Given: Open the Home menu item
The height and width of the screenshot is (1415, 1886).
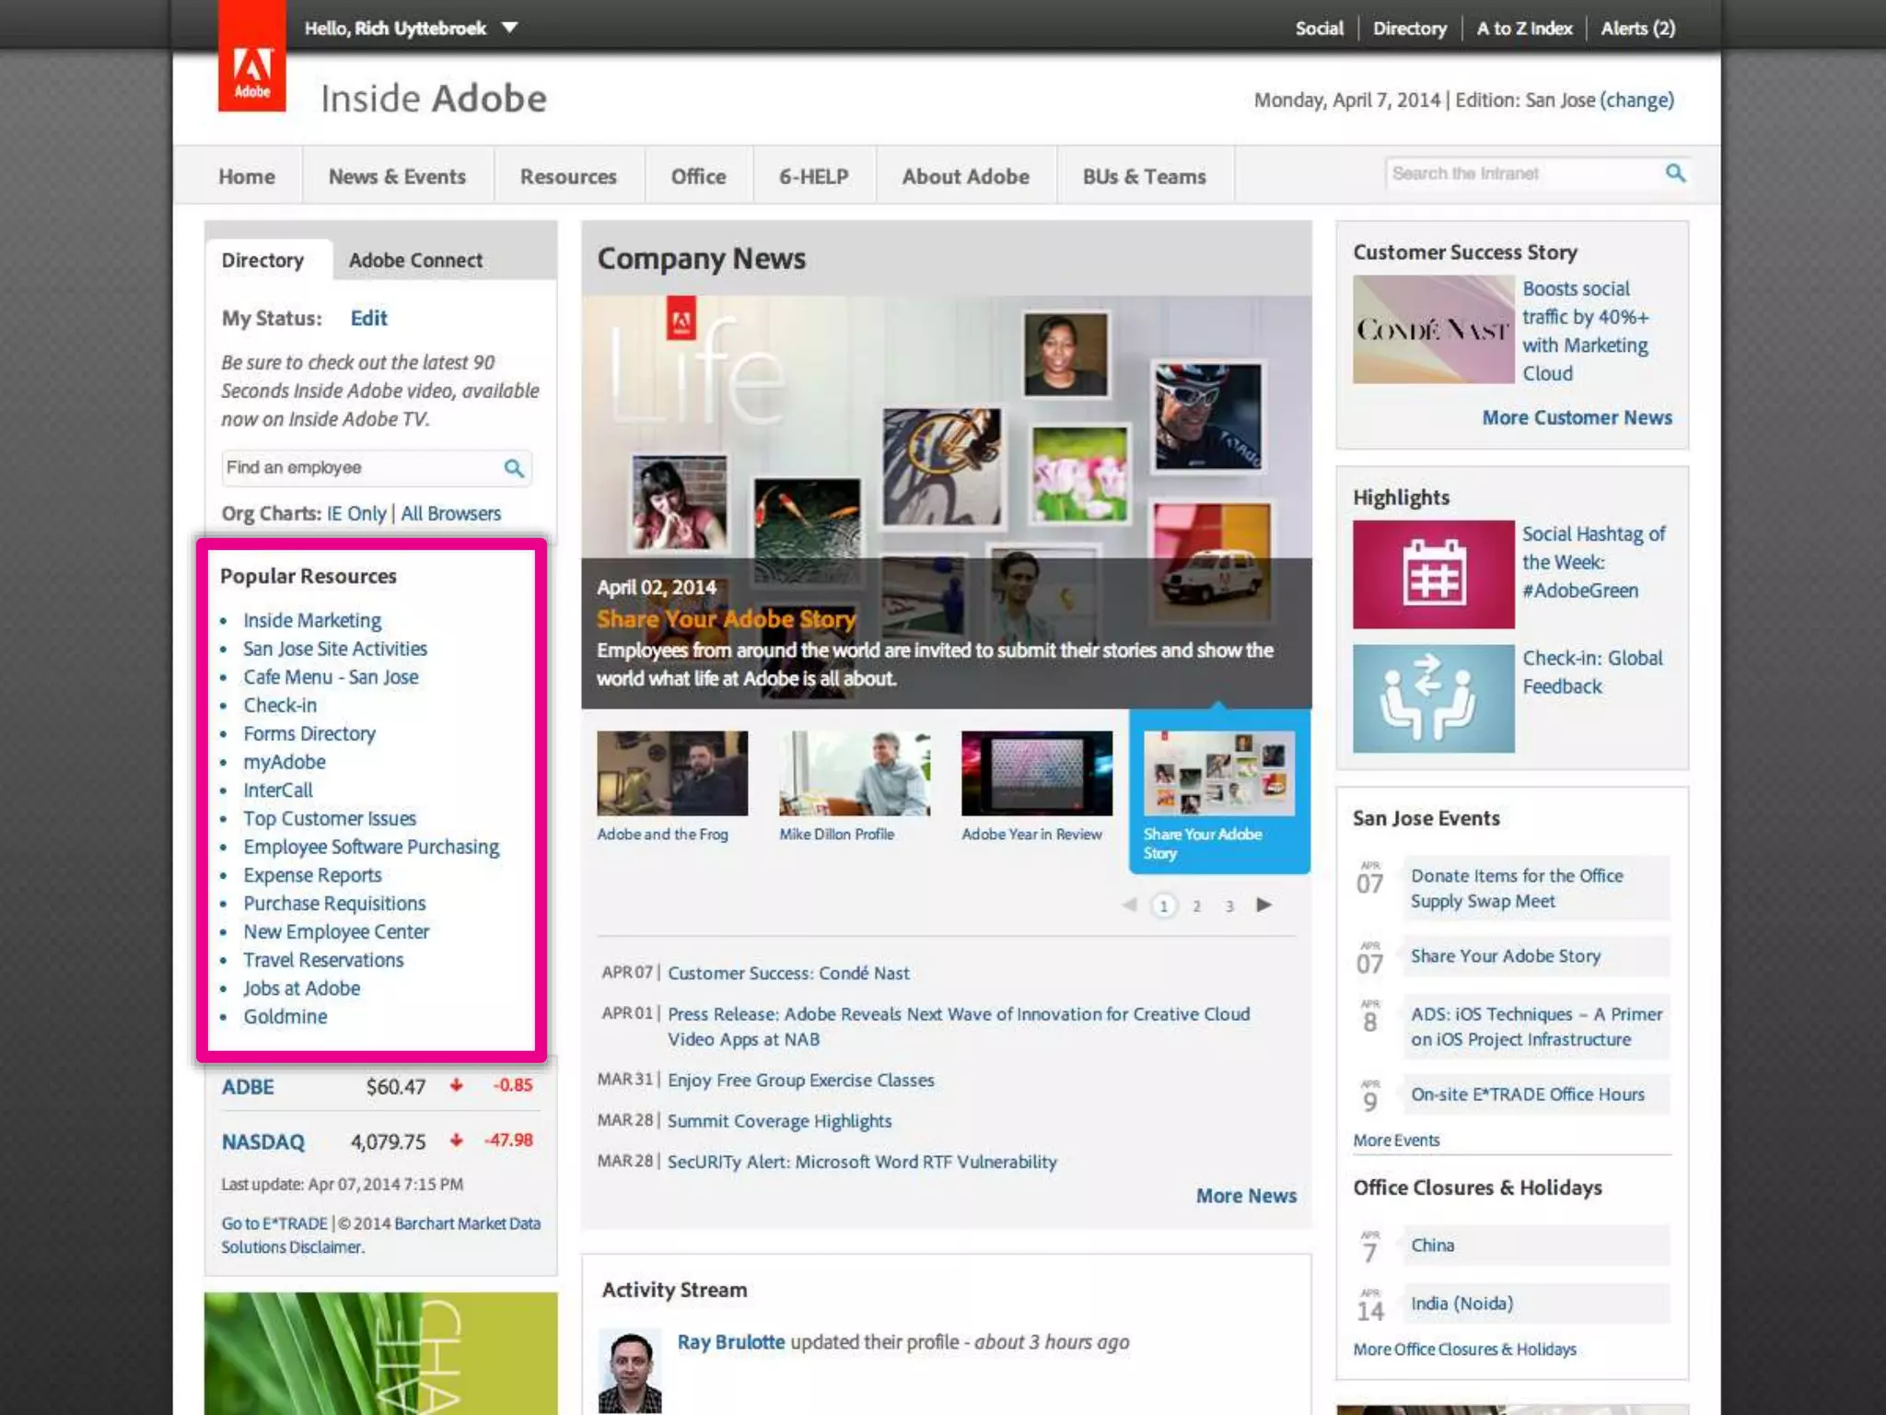Looking at the screenshot, I should [247, 176].
